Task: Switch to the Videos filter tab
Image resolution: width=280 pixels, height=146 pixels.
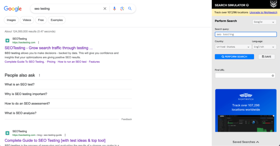Action: coord(27,20)
